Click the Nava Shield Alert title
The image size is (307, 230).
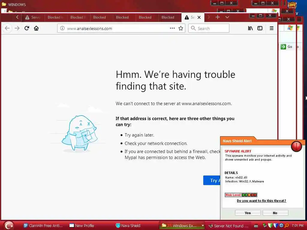[x=237, y=141]
